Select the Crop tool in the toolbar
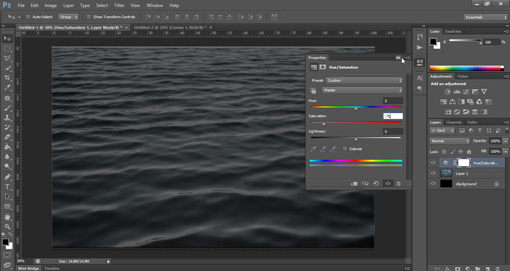The image size is (510, 271). tap(8, 78)
